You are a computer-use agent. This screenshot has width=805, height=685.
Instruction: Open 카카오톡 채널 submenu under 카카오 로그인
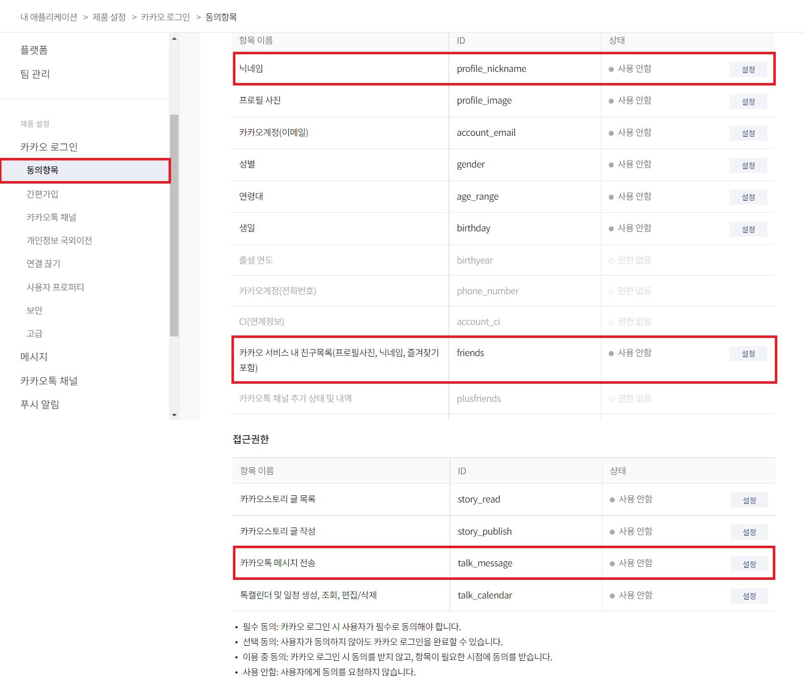pyautogui.click(x=51, y=217)
